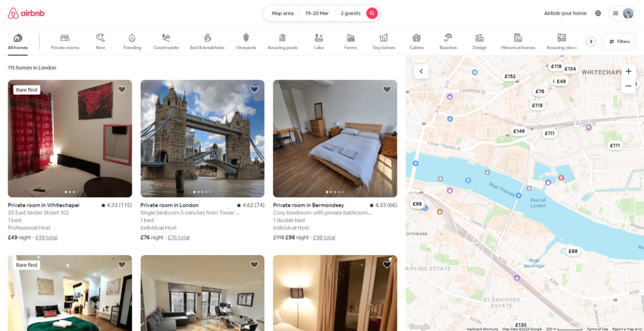Collapse the map with back arrow
Image resolution: width=644 pixels, height=331 pixels.
tap(421, 71)
